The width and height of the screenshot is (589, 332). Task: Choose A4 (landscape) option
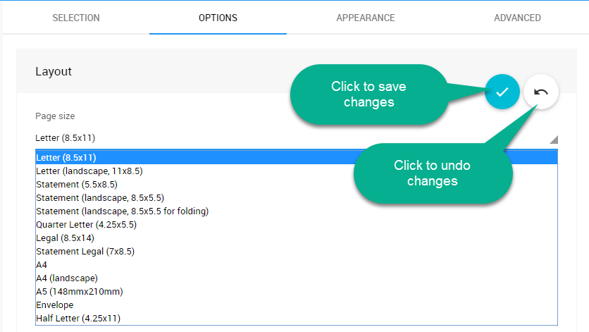(67, 278)
